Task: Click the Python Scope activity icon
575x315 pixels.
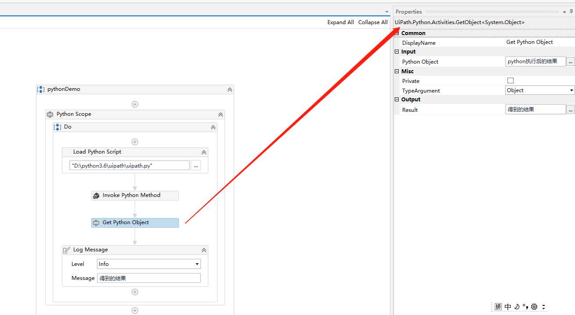Action: [50, 114]
